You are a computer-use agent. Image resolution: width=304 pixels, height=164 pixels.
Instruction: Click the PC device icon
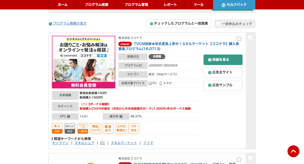pyautogui.click(x=150, y=83)
